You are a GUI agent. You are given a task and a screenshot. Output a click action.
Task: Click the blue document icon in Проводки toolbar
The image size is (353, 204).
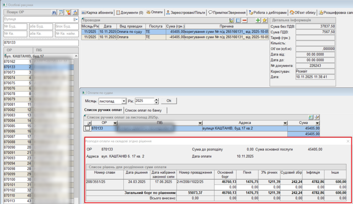pyautogui.click(x=238, y=20)
